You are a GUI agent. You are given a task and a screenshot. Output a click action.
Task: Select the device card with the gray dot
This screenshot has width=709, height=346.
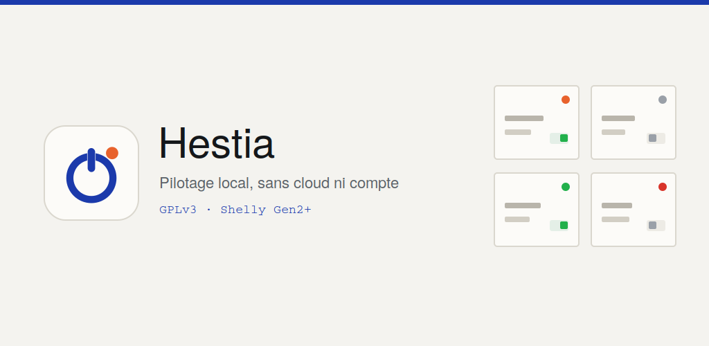pyautogui.click(x=633, y=122)
